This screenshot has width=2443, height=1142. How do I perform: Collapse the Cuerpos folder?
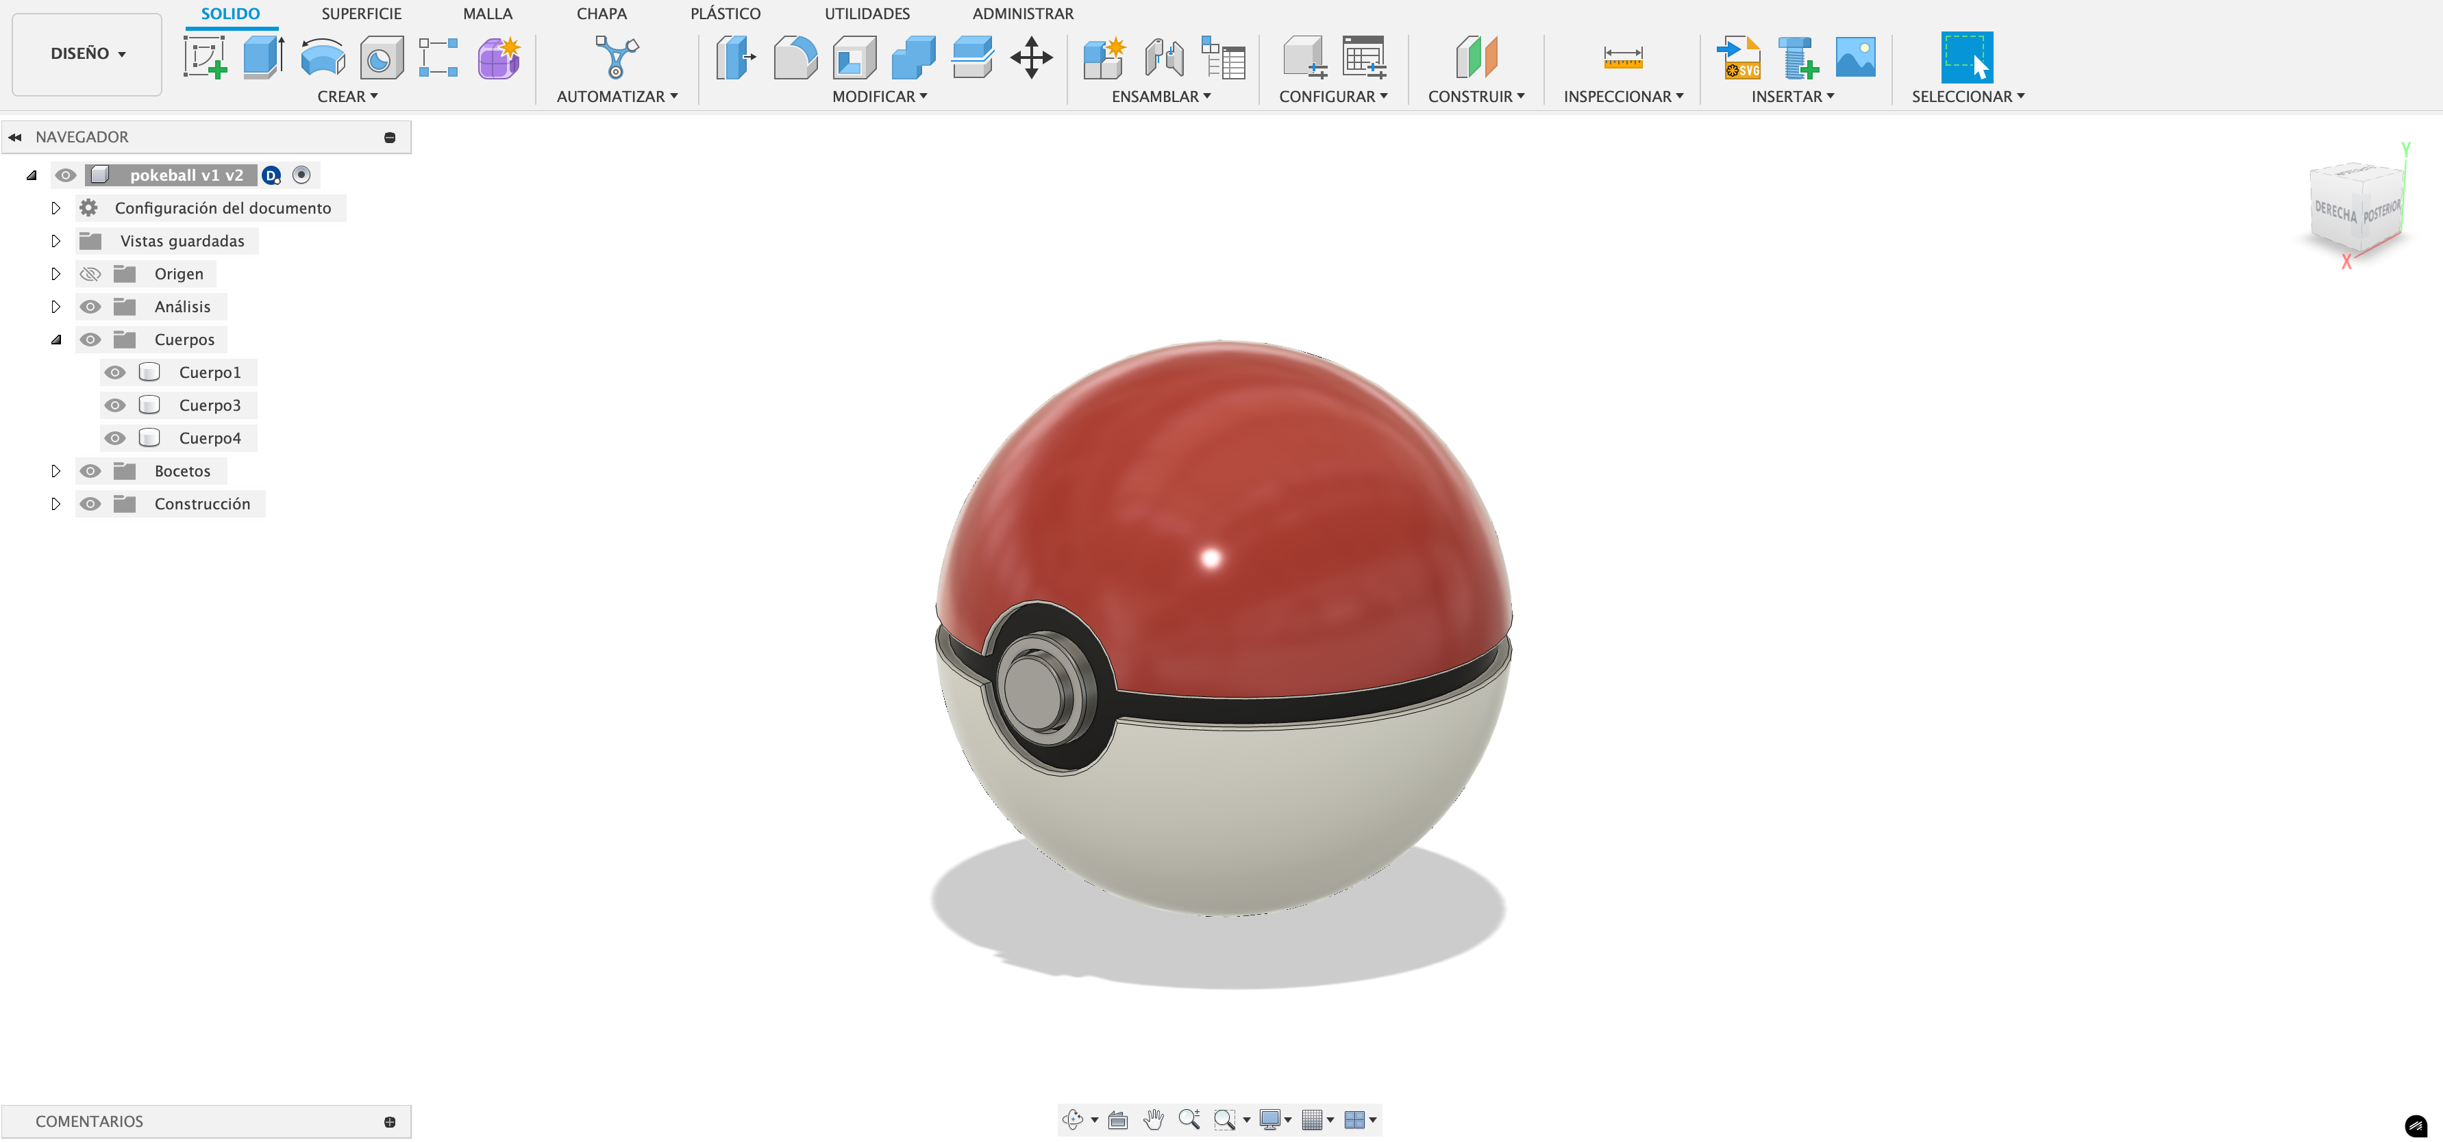56,340
